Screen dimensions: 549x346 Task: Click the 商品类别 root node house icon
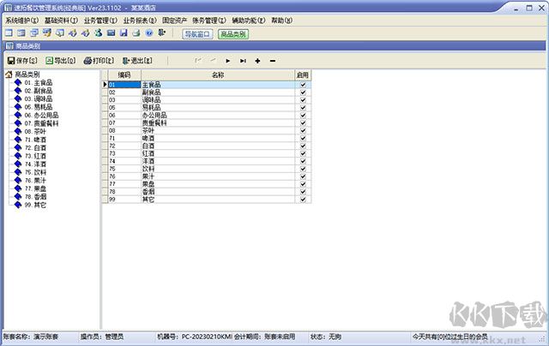click(9, 75)
